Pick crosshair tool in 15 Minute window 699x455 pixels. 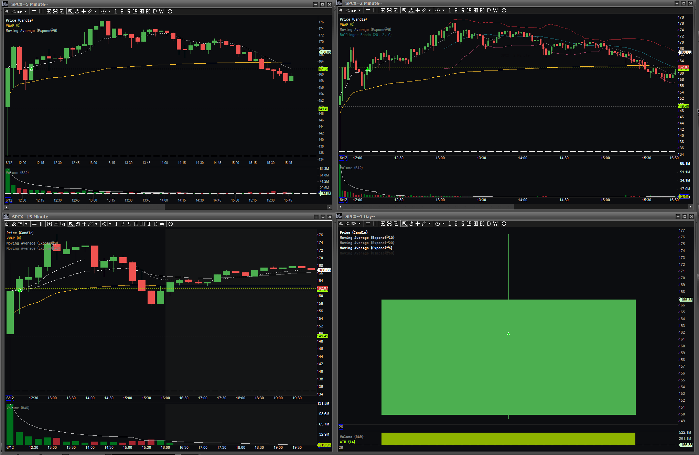[84, 224]
